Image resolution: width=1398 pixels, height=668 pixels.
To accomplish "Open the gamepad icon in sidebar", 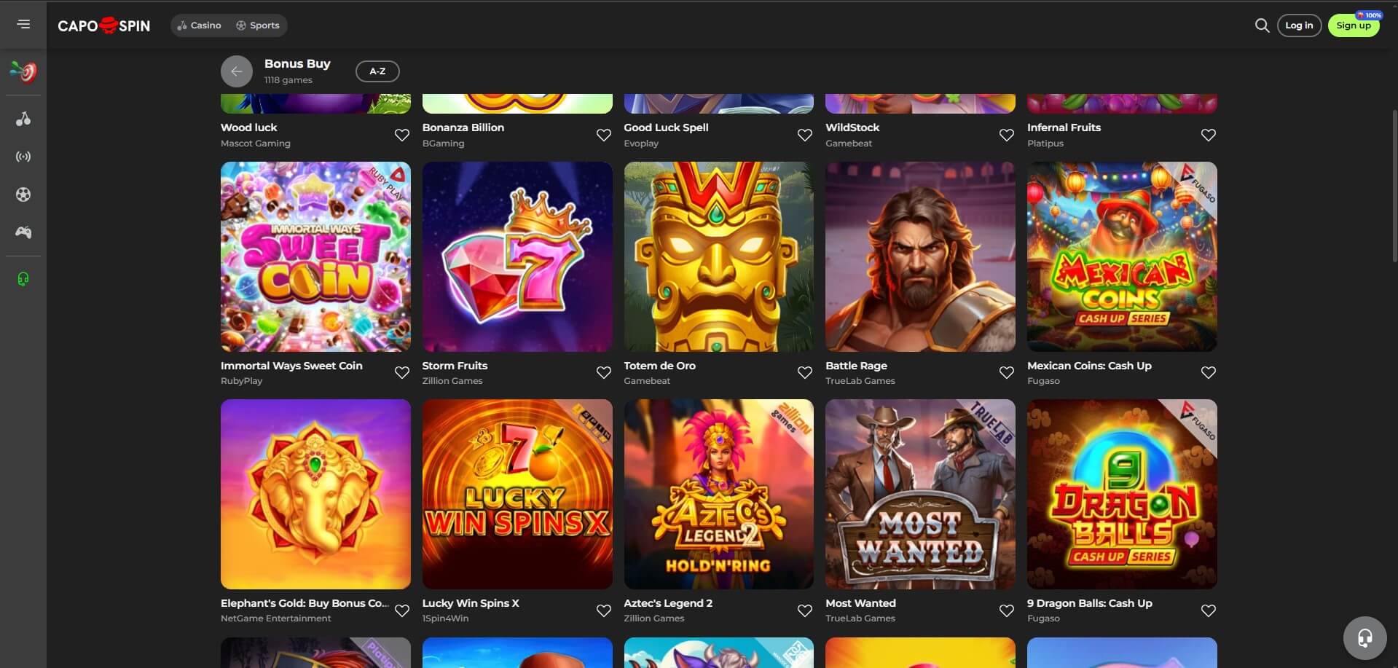I will click(23, 232).
